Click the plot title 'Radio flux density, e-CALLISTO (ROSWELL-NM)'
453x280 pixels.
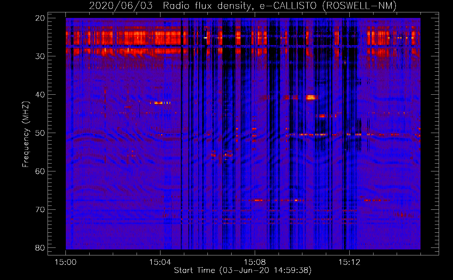point(280,6)
